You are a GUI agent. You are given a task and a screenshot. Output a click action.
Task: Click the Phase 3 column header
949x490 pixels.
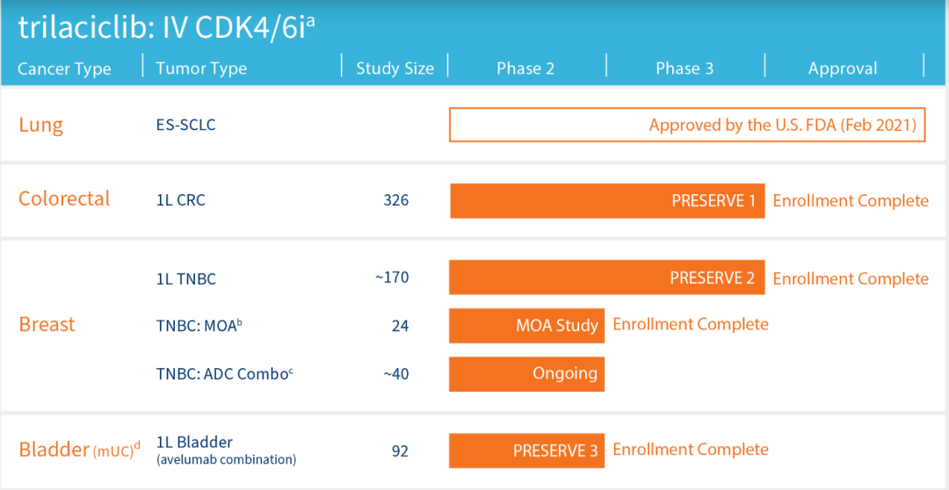[685, 68]
